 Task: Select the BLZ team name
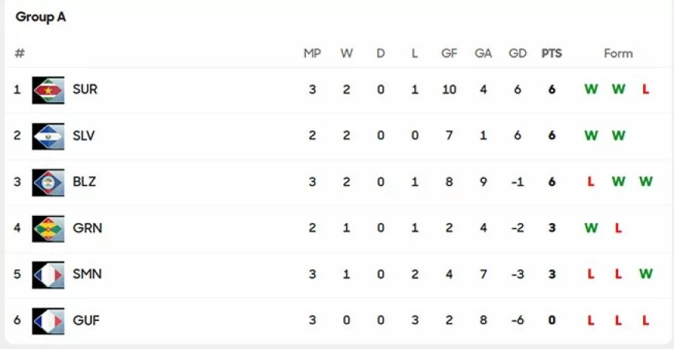point(84,182)
